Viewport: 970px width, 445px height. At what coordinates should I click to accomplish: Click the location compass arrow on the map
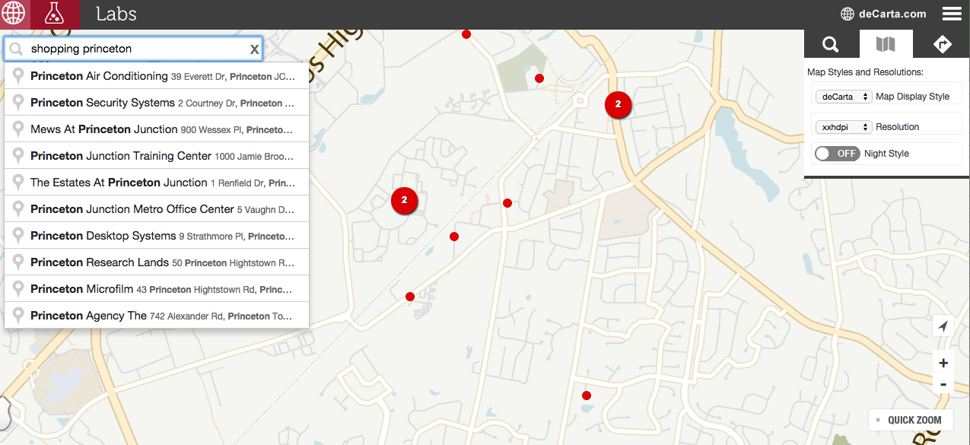(x=943, y=326)
